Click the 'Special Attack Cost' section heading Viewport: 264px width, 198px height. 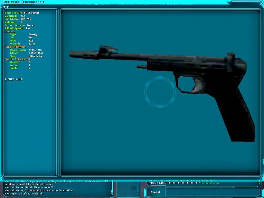17,59
